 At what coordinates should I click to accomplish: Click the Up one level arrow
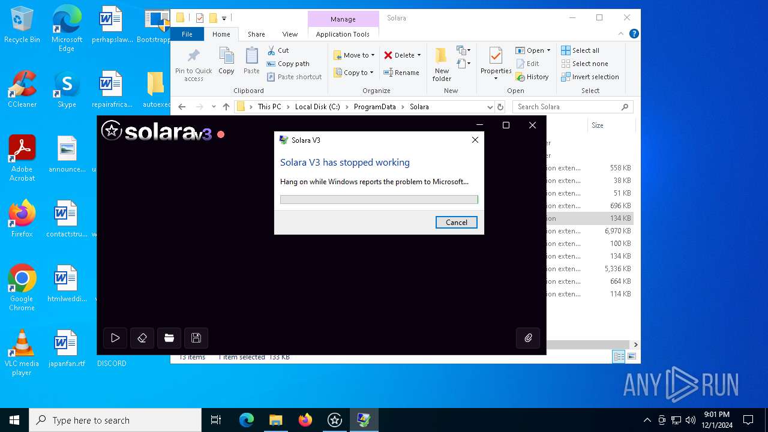coord(226,107)
